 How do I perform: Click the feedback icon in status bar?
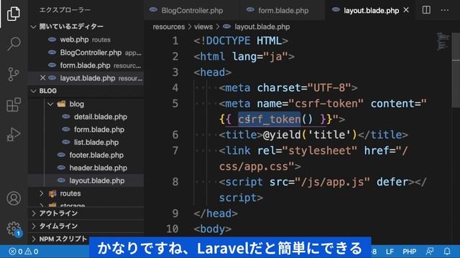pyautogui.click(x=430, y=252)
